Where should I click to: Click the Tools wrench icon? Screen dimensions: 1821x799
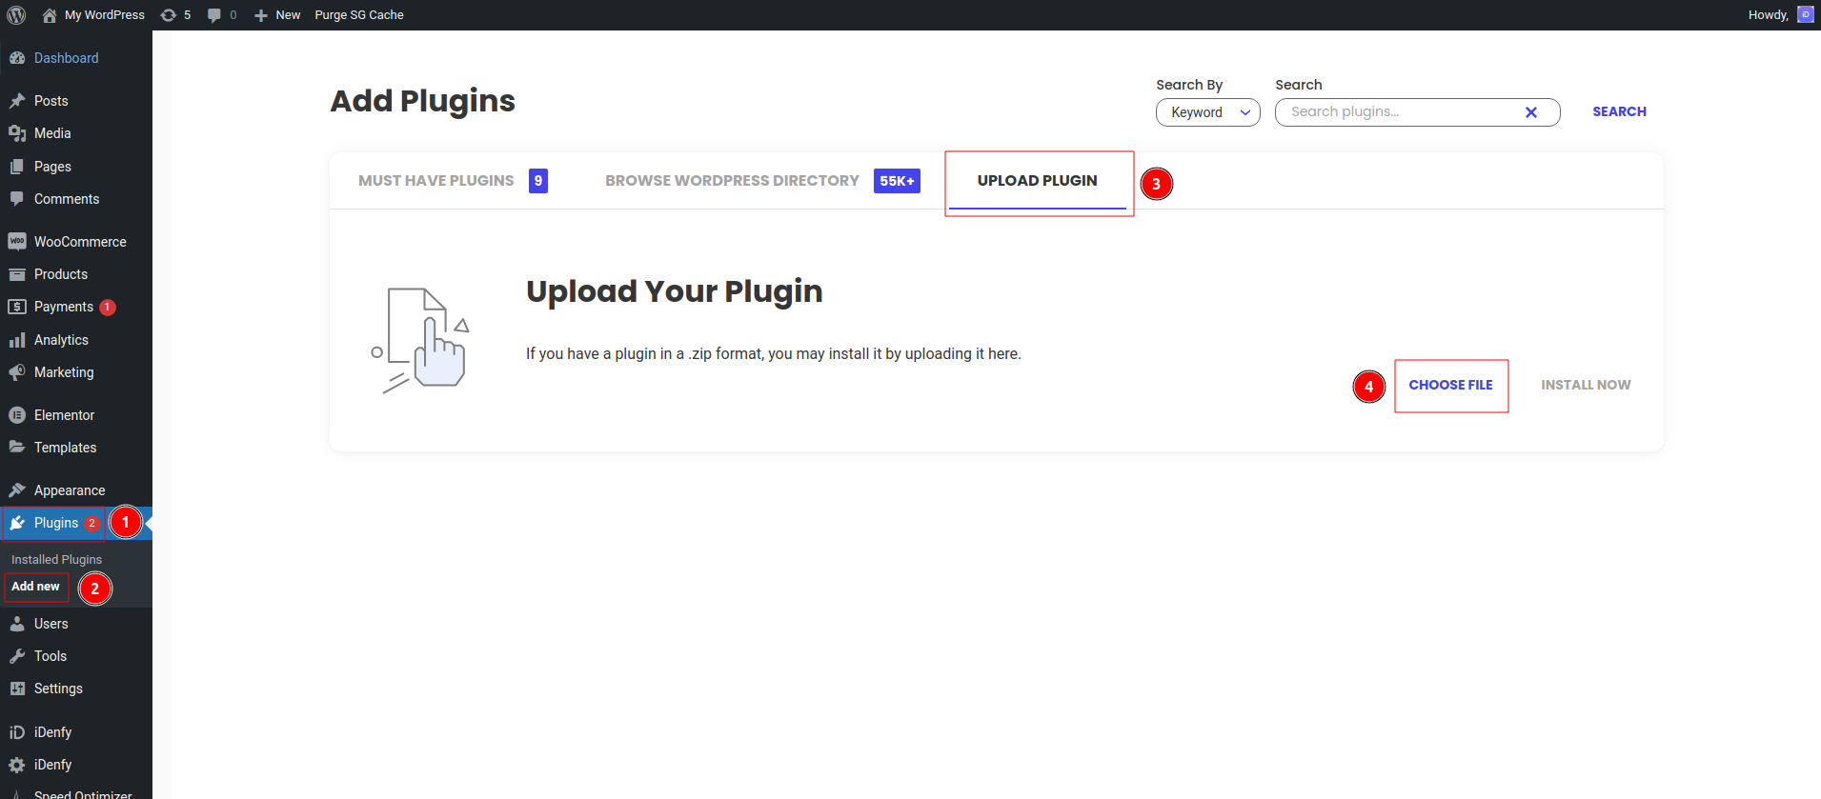[17, 656]
